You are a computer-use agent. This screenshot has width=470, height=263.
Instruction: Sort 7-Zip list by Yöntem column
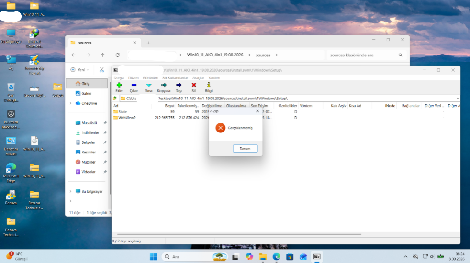[306, 106]
